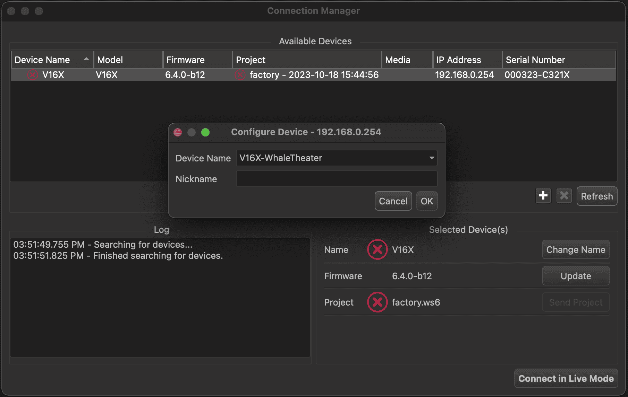628x397 pixels.
Task: Click the Firmware column header
Action: (x=197, y=60)
